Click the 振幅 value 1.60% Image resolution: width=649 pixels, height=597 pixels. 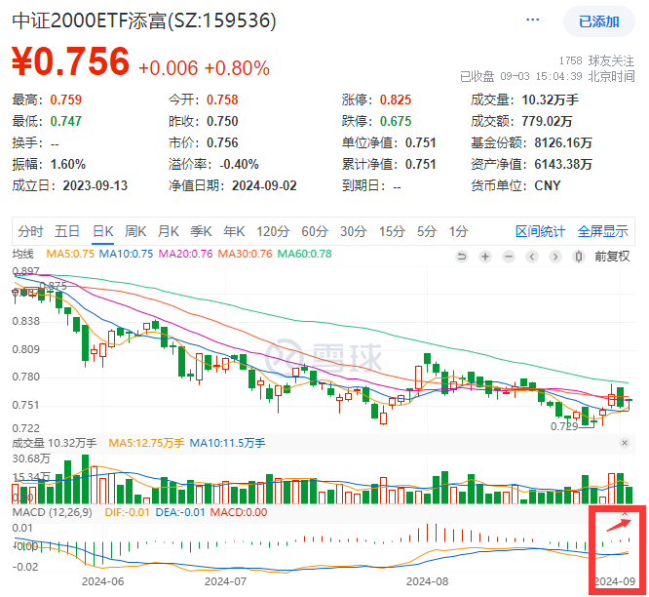pyautogui.click(x=68, y=164)
